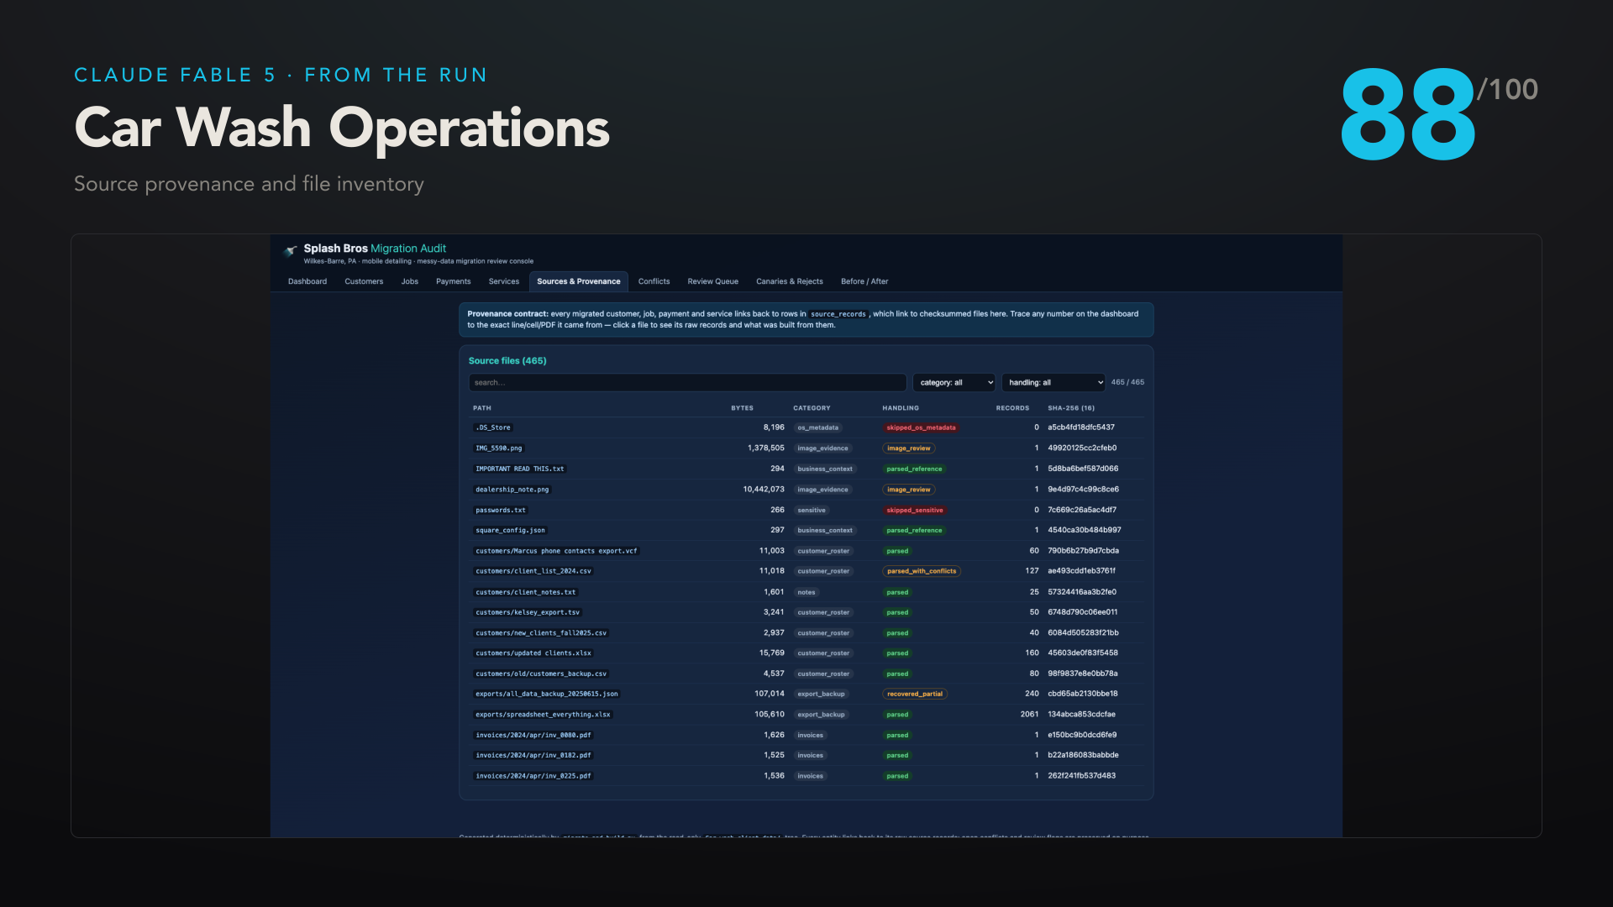Open customers/updated clients.xlsx
This screenshot has width=1613, height=907.
click(533, 653)
